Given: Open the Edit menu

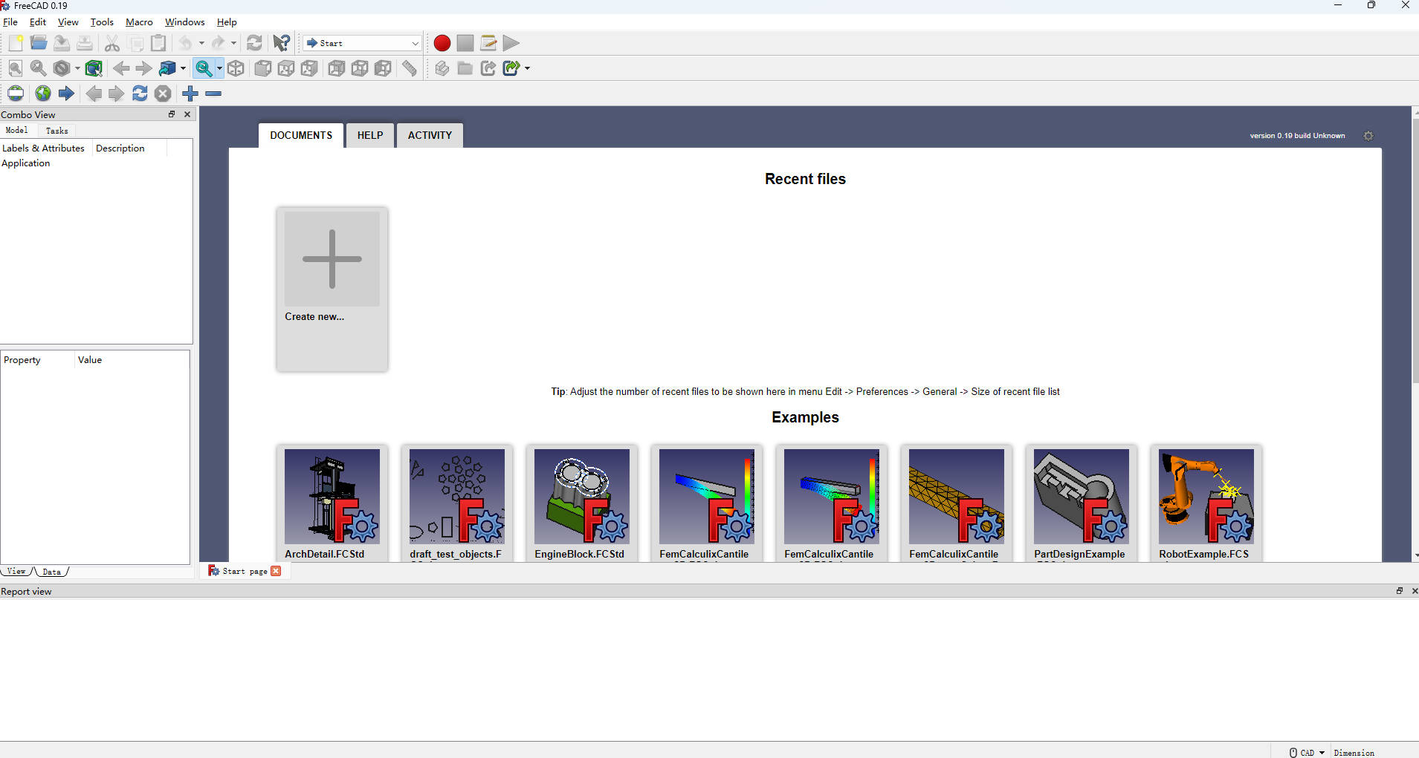Looking at the screenshot, I should 38,22.
